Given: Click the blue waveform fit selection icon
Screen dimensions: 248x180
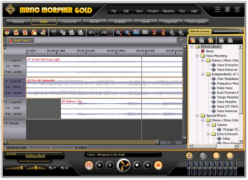Looking at the screenshot, I should (x=136, y=32).
